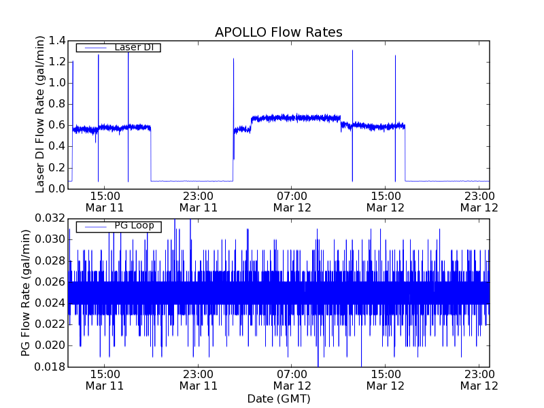Click the PG Loop legend line sample

click(95, 227)
